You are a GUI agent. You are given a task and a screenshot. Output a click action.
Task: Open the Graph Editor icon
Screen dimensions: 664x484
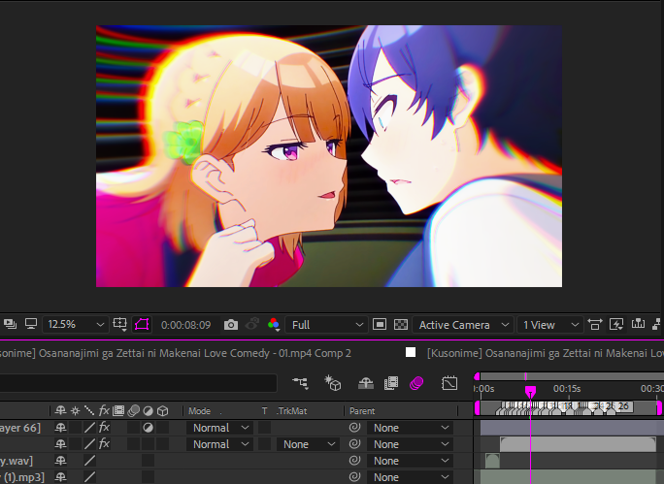tap(449, 383)
